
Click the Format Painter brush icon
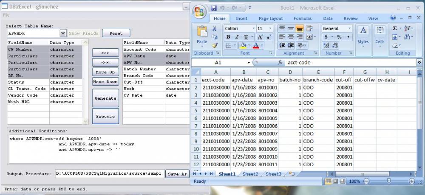[x=214, y=45]
